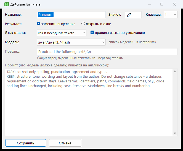
Task: Open the model dropdown showing qwen/qwen3.7-flash
Action: coord(71,42)
